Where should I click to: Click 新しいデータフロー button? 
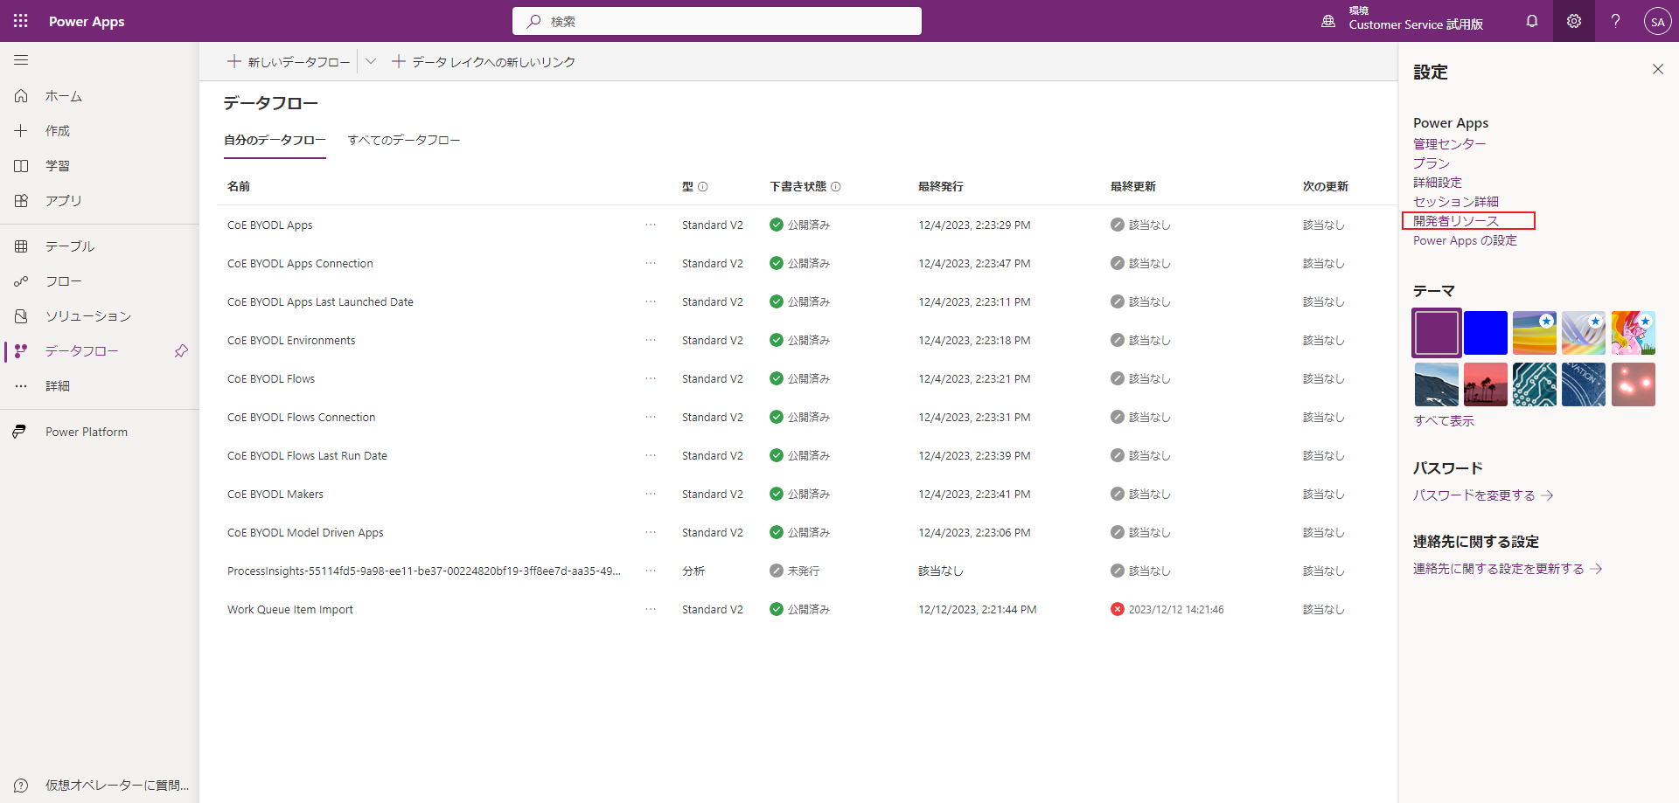289,61
